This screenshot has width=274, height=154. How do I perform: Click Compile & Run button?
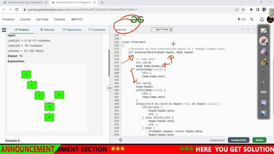pos(238,140)
